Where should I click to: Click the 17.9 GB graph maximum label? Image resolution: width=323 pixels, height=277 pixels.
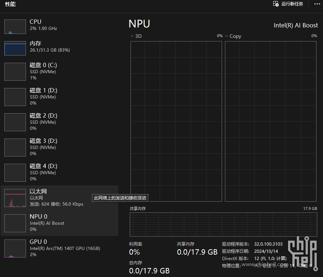(310, 208)
